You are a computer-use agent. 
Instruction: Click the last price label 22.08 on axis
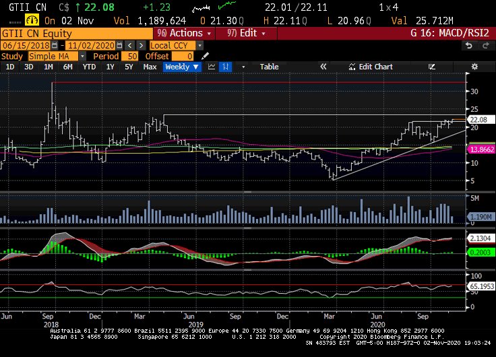pos(480,119)
